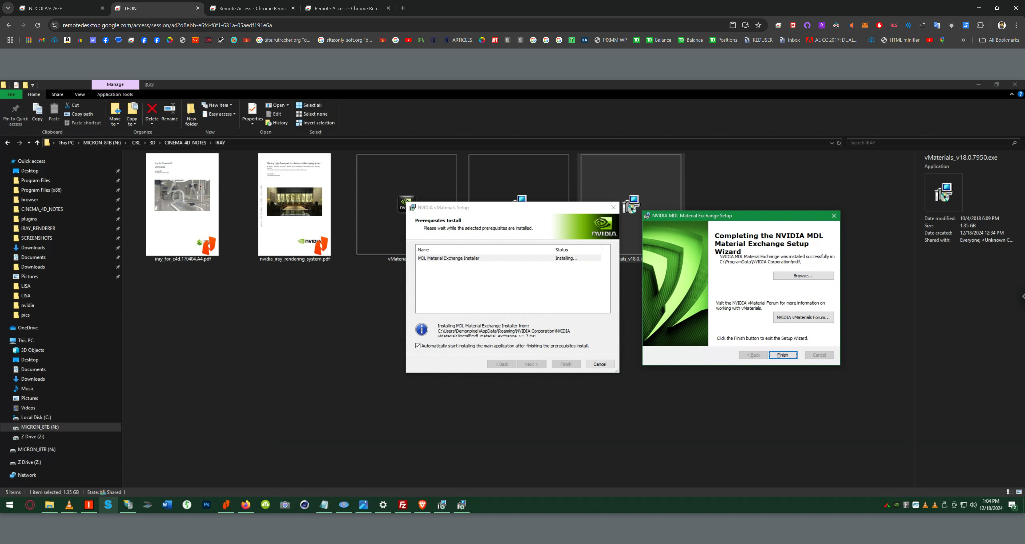Close NVIDIA MDL Material Exchange dialog
The height and width of the screenshot is (544, 1025).
834,215
